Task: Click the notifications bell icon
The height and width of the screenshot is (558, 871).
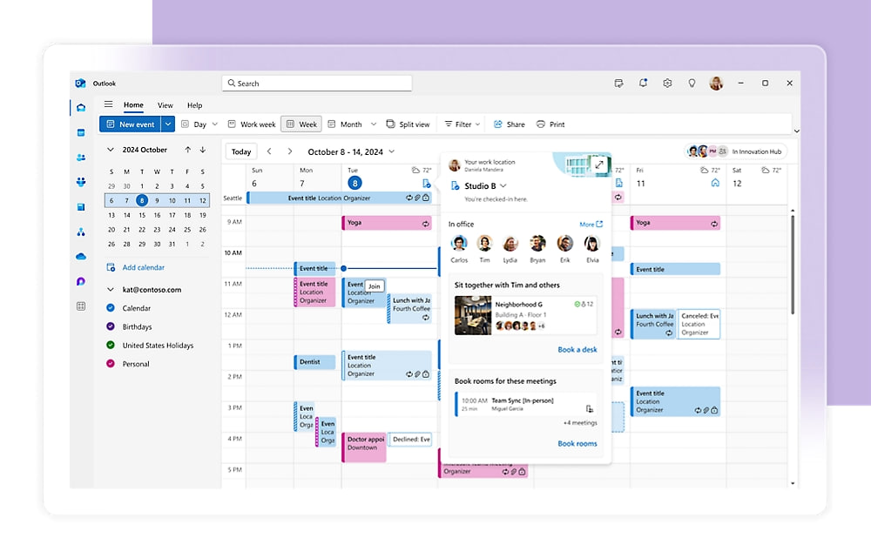Action: [643, 82]
